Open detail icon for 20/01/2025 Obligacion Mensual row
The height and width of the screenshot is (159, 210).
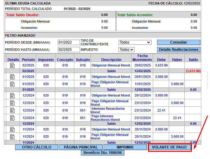(x=12, y=77)
